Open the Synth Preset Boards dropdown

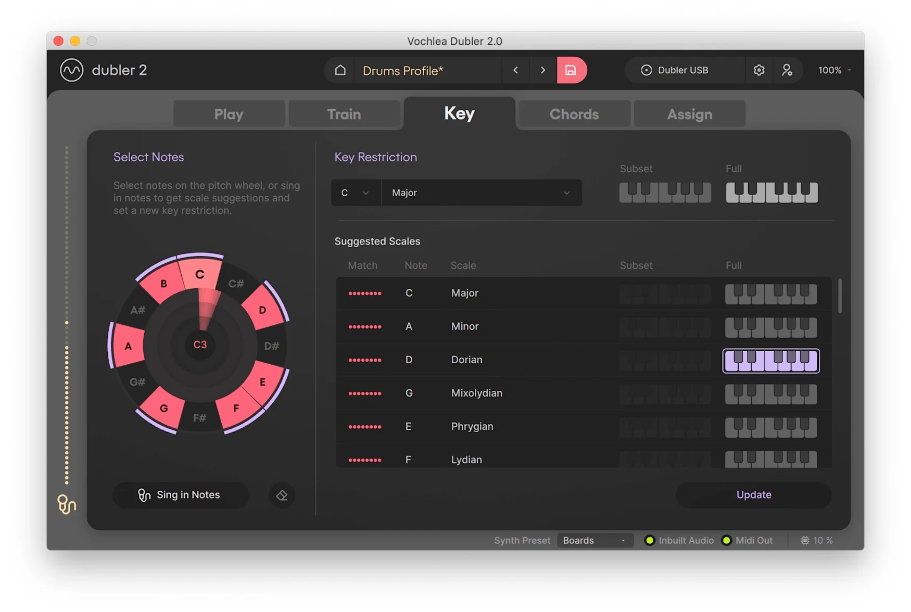594,540
